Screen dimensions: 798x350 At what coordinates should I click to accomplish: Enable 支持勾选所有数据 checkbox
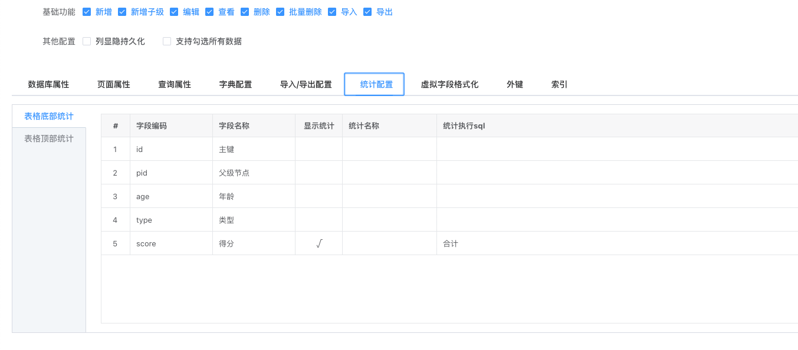[167, 41]
